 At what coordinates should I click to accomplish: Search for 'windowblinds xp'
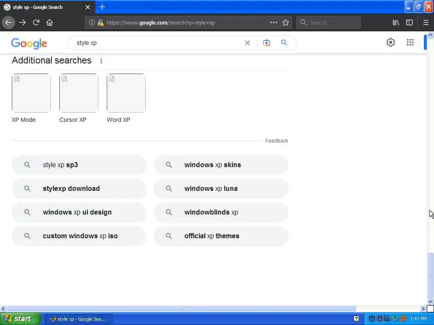(221, 212)
